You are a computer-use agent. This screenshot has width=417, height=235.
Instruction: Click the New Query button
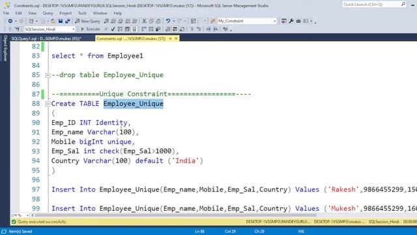(x=88, y=21)
